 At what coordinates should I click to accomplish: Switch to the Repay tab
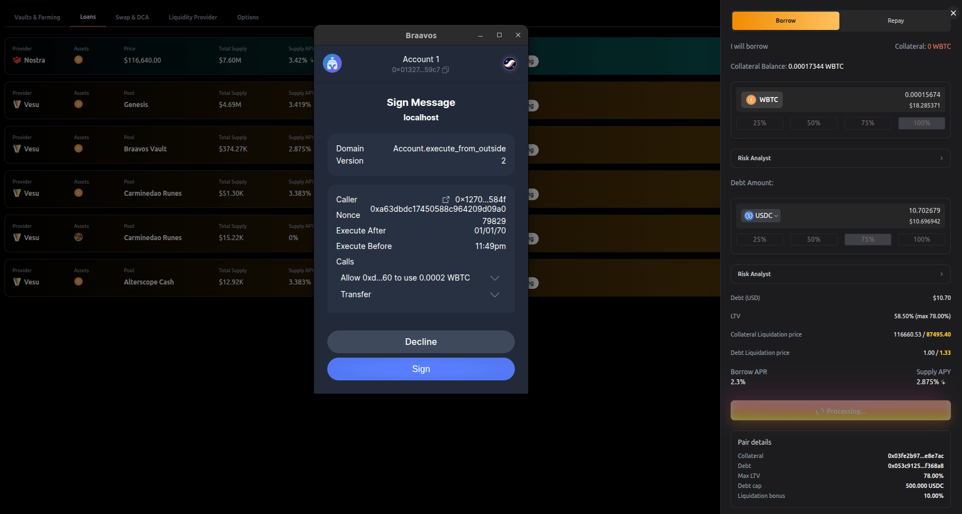[895, 21]
